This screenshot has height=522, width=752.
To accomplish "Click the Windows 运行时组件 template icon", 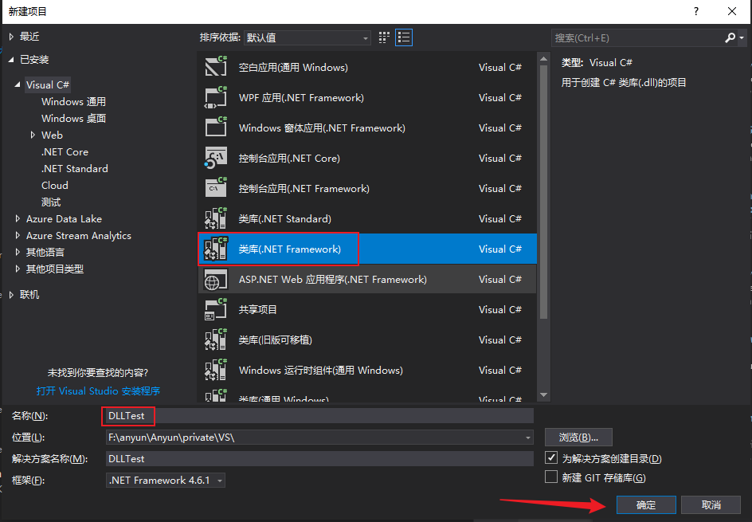I will point(216,370).
